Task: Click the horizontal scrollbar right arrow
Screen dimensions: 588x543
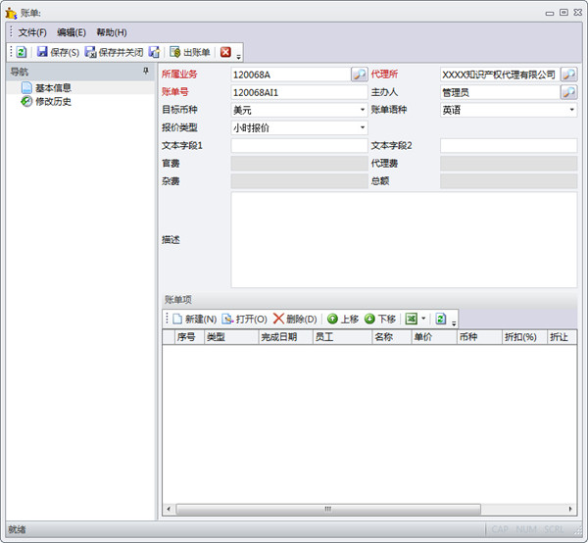Action: click(x=570, y=509)
